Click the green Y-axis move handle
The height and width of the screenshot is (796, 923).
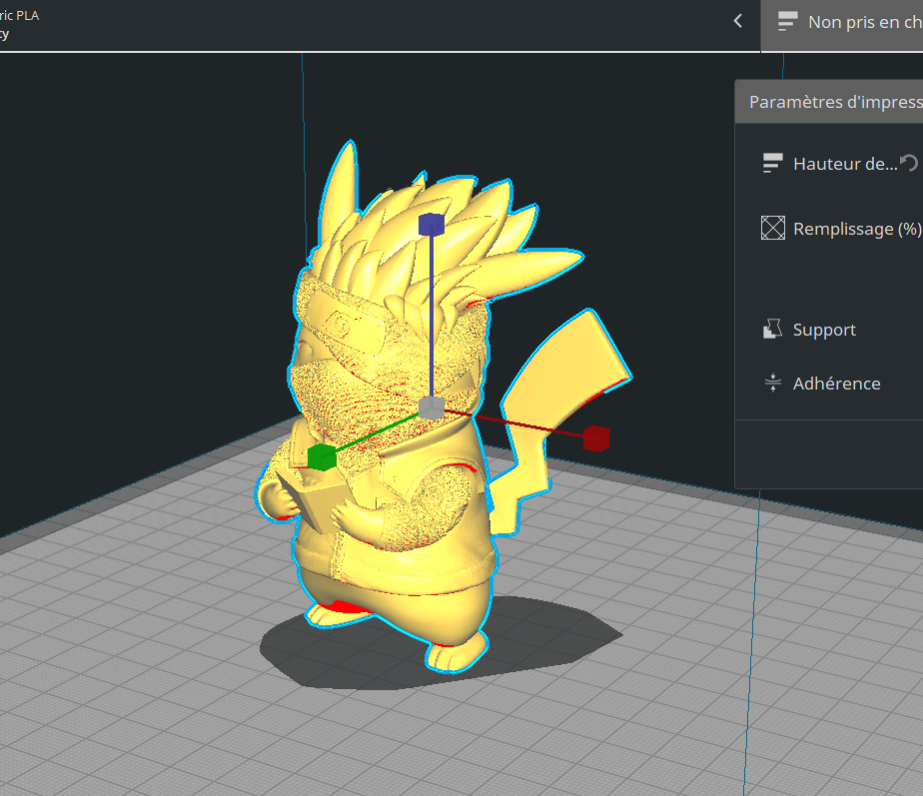coord(322,457)
